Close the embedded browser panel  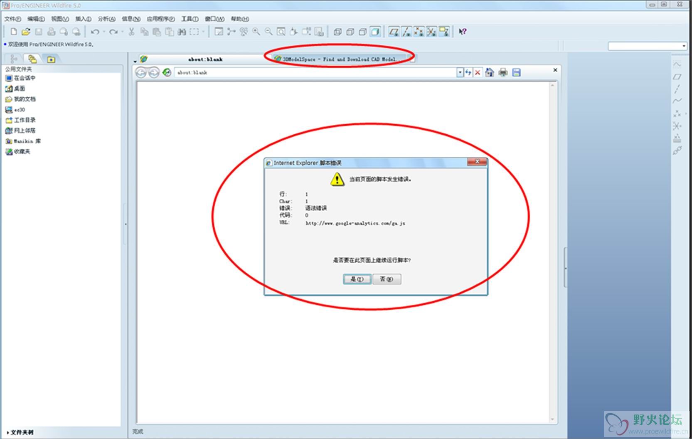[x=555, y=70]
